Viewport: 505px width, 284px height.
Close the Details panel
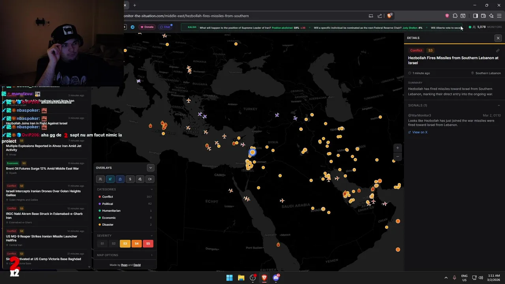[498, 38]
